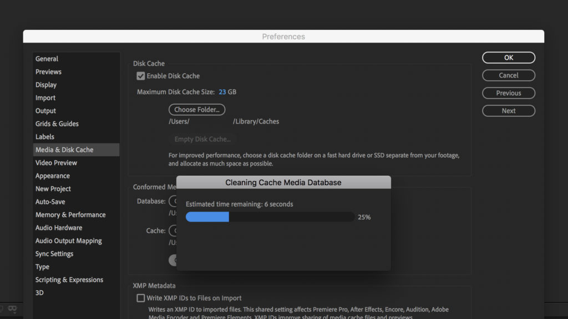Select the Audio Hardware category
Image resolution: width=568 pixels, height=319 pixels.
point(59,228)
